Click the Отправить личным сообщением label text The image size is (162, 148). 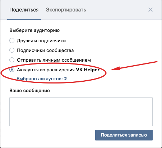pyautogui.click(x=54, y=60)
